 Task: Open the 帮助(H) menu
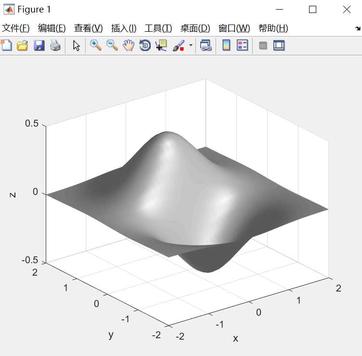273,28
